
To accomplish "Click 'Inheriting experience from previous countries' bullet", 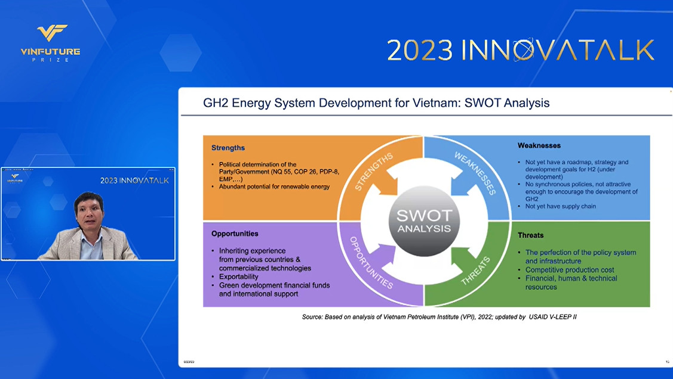I will (262, 259).
